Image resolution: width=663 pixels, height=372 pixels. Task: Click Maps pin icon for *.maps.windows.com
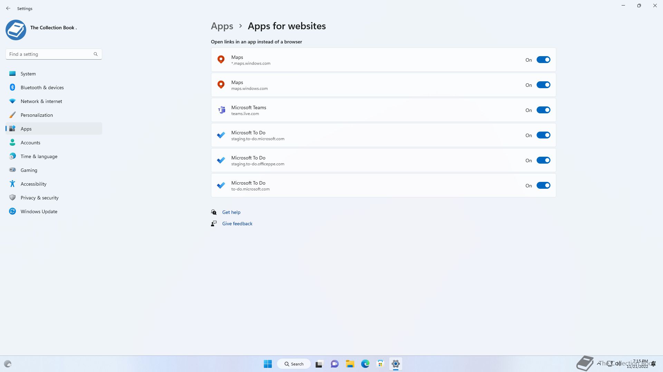221,60
